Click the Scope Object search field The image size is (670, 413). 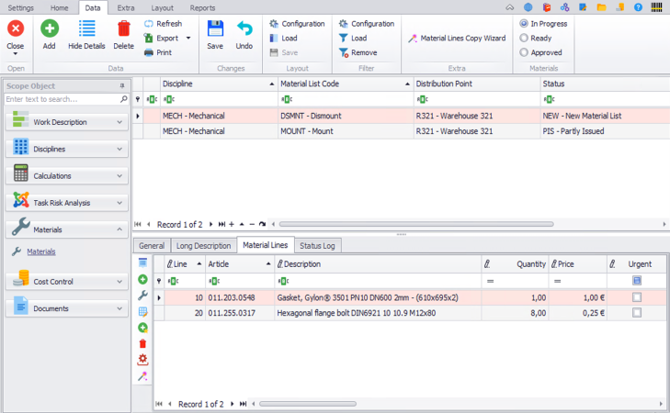tap(61, 99)
